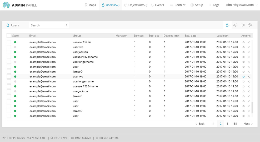Open the Setup tab
260x142 pixels.
coord(197,5)
